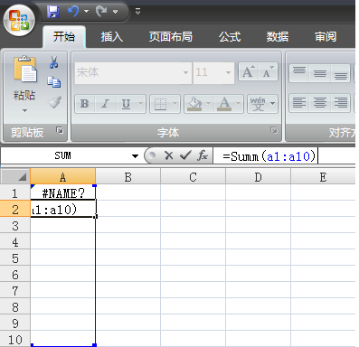Save the workbook with the floppy icon
The width and height of the screenshot is (359, 347).
[53, 12]
